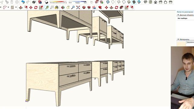Image resolution: width=194 pixels, height=109 pixels.
Task: Toggle Back Edges style
Action: pyautogui.click(x=113, y=2)
